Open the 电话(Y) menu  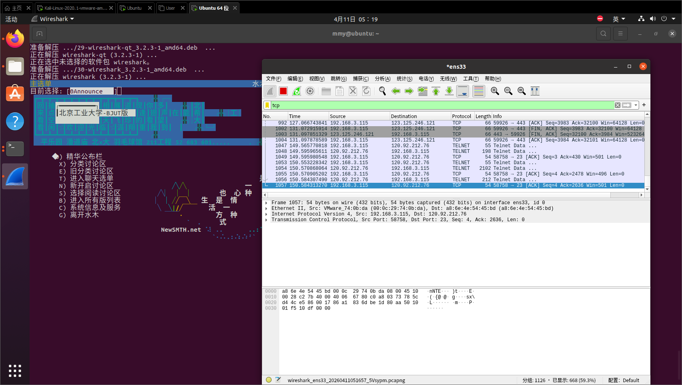point(426,79)
